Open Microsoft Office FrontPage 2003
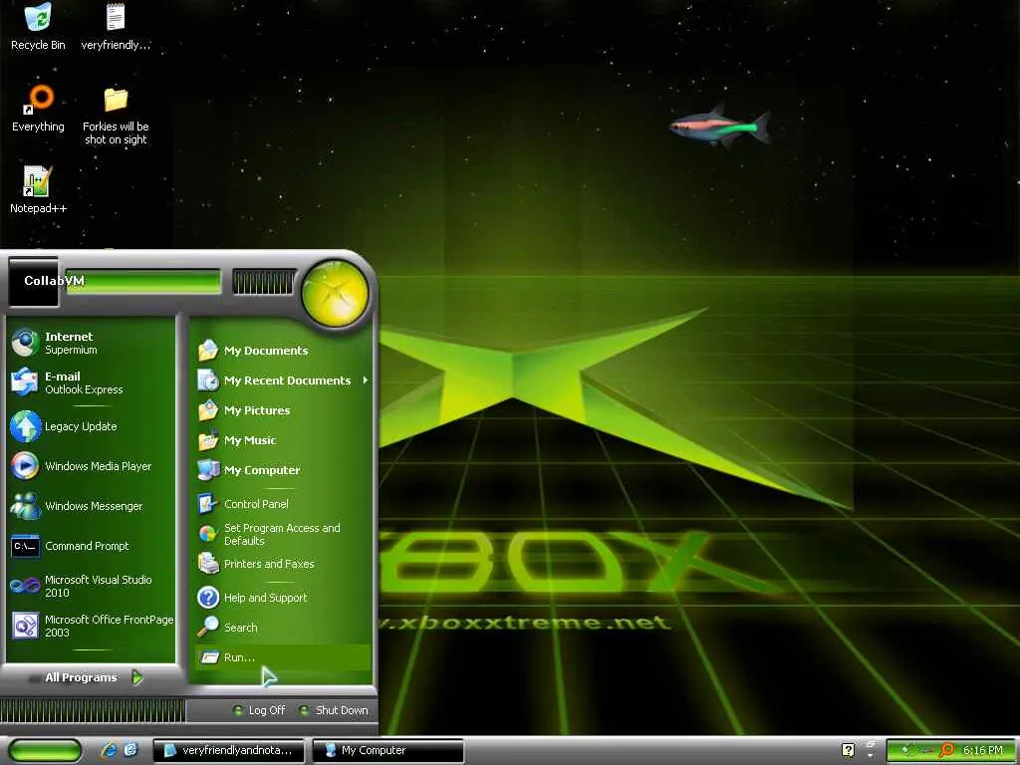The image size is (1020, 765). pos(91,626)
